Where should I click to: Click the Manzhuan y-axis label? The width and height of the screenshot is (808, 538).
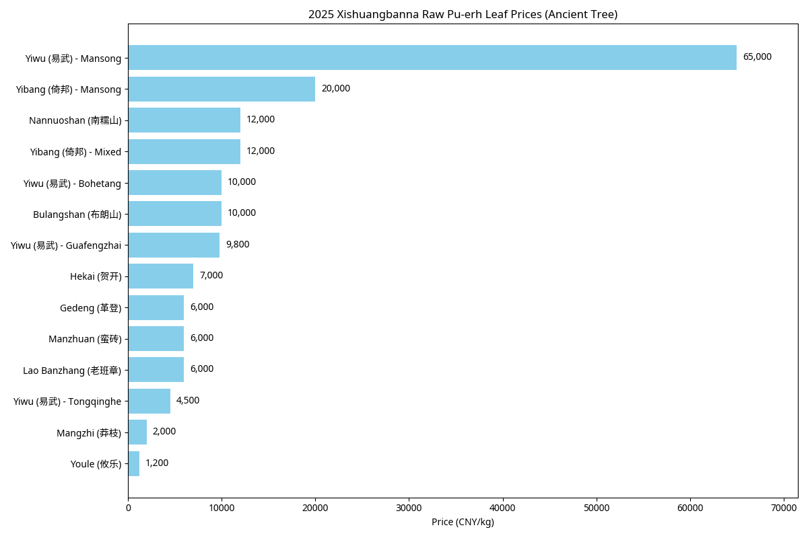(x=85, y=339)
